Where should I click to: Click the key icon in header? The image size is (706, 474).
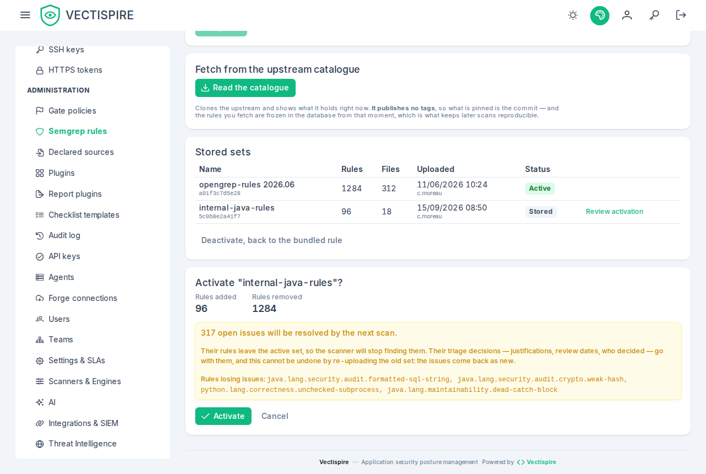654,15
